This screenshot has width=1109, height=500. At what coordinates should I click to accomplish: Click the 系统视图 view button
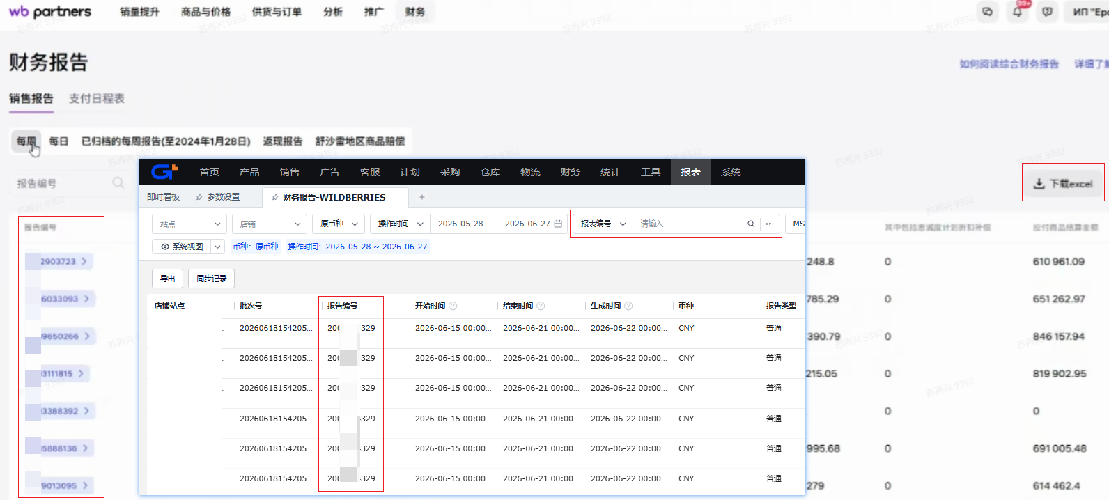click(x=182, y=247)
